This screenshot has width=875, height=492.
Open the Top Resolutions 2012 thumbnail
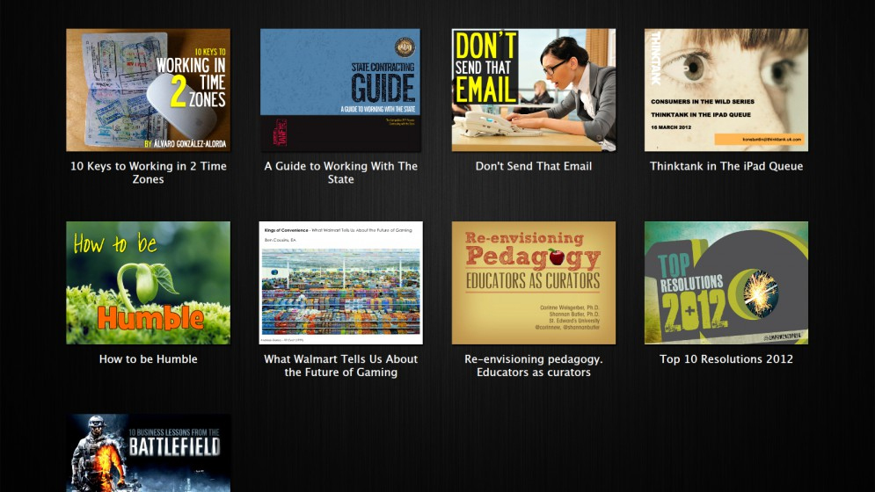(726, 283)
